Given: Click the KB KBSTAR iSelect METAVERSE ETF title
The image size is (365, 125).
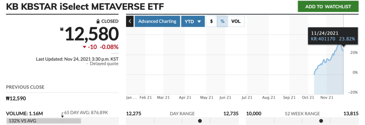Looking at the screenshot, I should [x=85, y=7].
